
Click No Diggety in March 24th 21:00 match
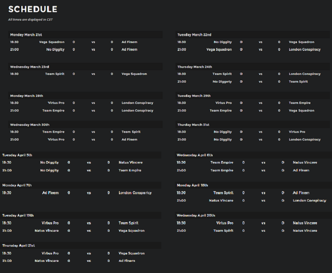[222, 82]
